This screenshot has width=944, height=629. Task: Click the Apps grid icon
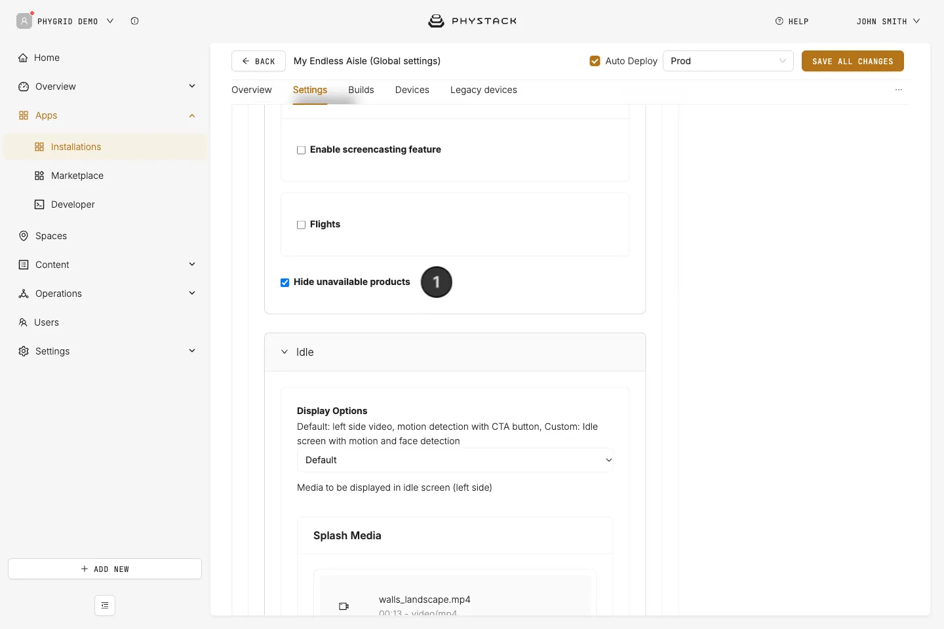click(x=24, y=115)
